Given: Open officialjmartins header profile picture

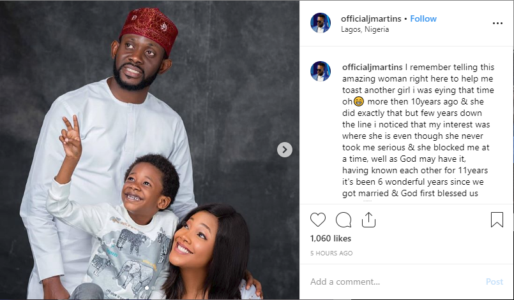Looking at the screenshot, I should [x=321, y=23].
